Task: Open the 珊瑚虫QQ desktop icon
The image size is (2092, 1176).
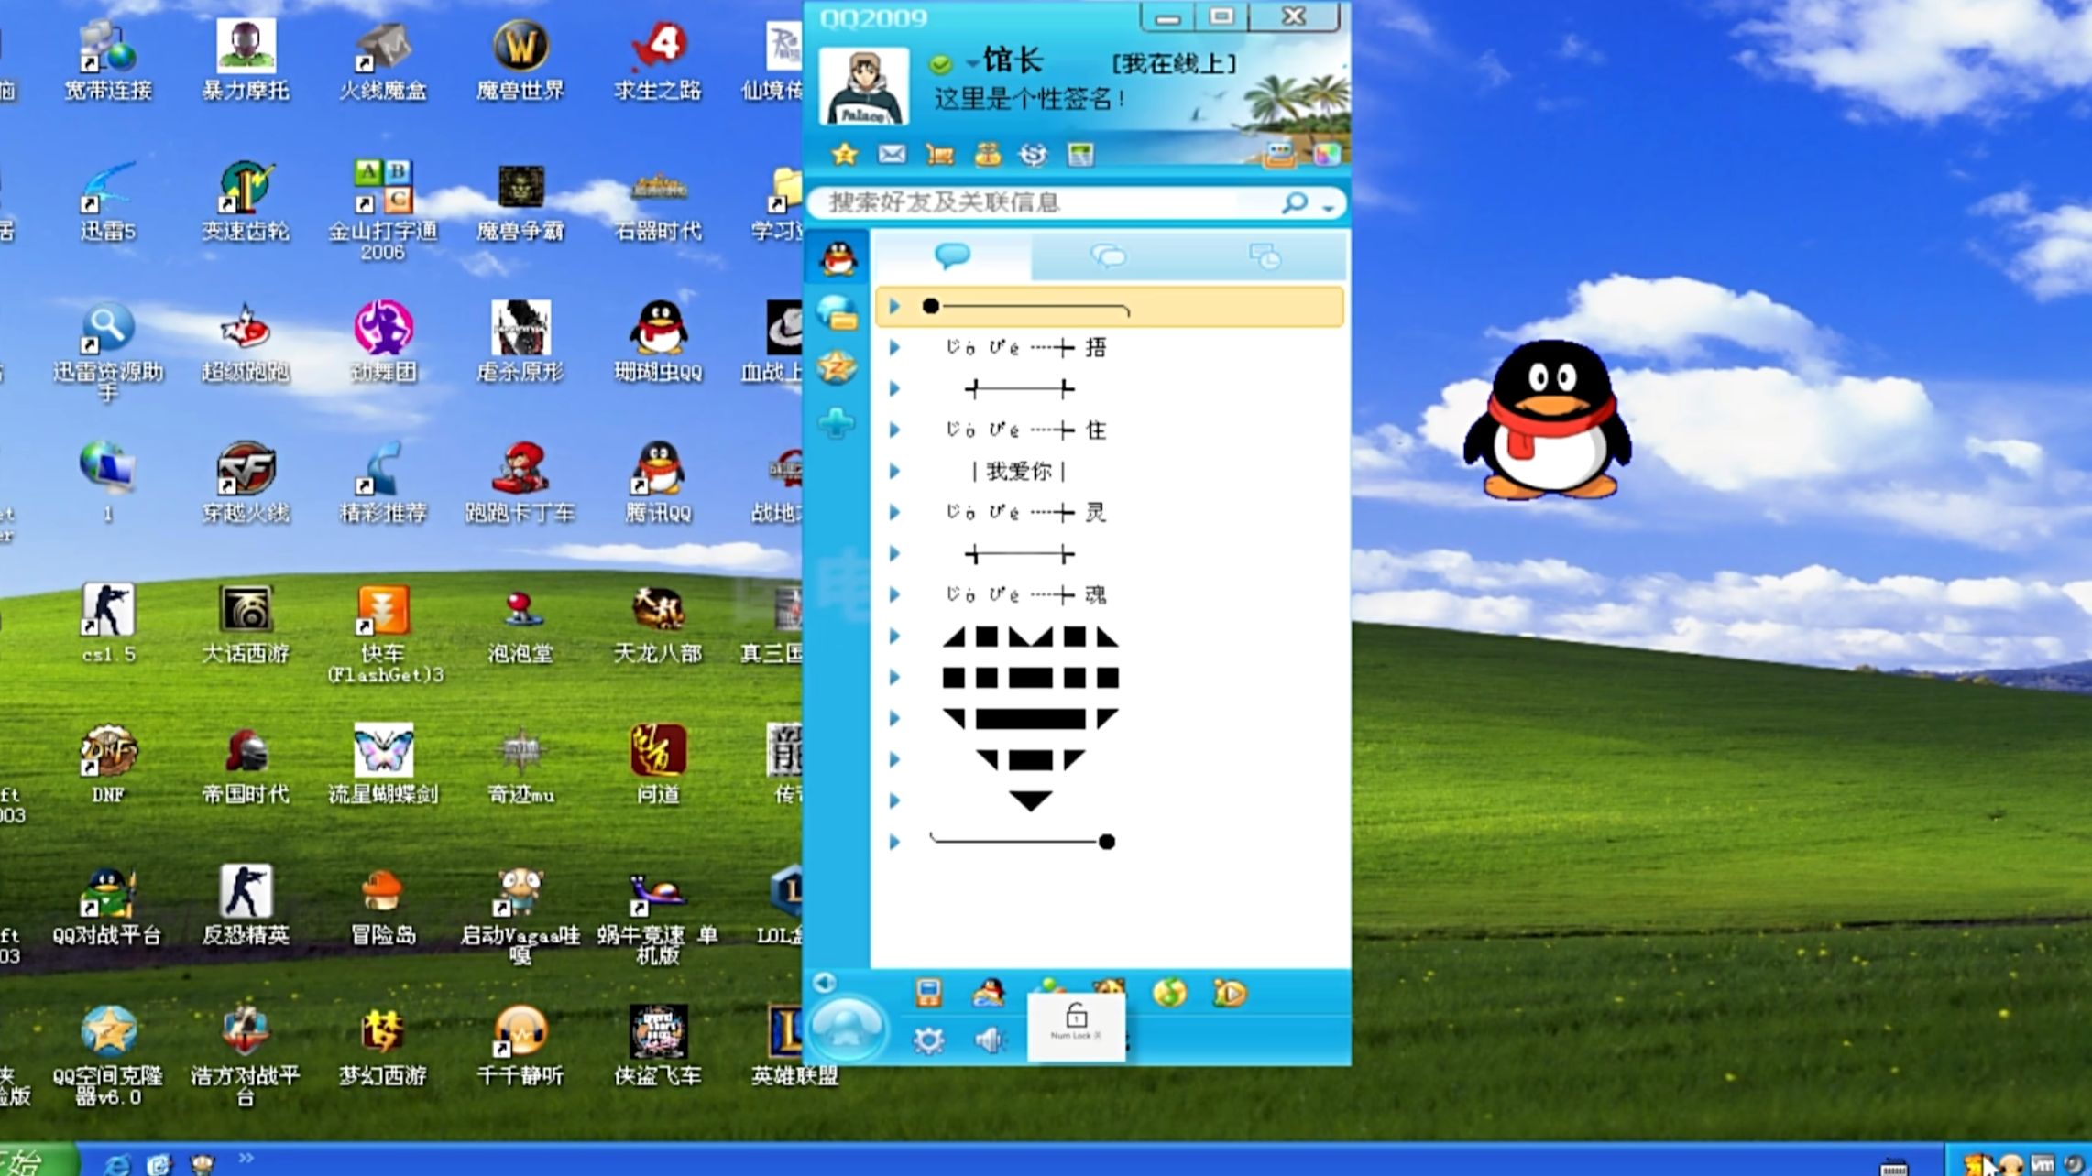Action: point(658,342)
